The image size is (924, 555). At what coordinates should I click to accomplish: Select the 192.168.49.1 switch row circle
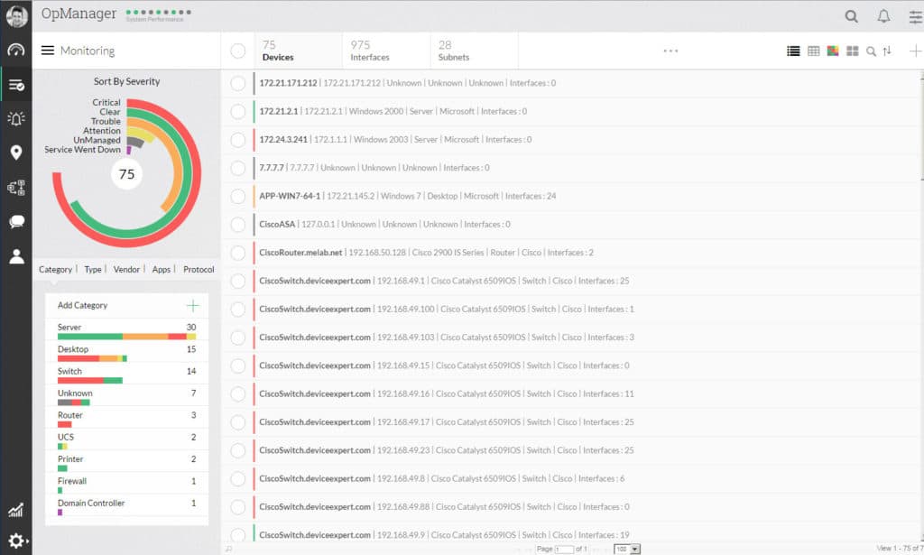pos(238,281)
